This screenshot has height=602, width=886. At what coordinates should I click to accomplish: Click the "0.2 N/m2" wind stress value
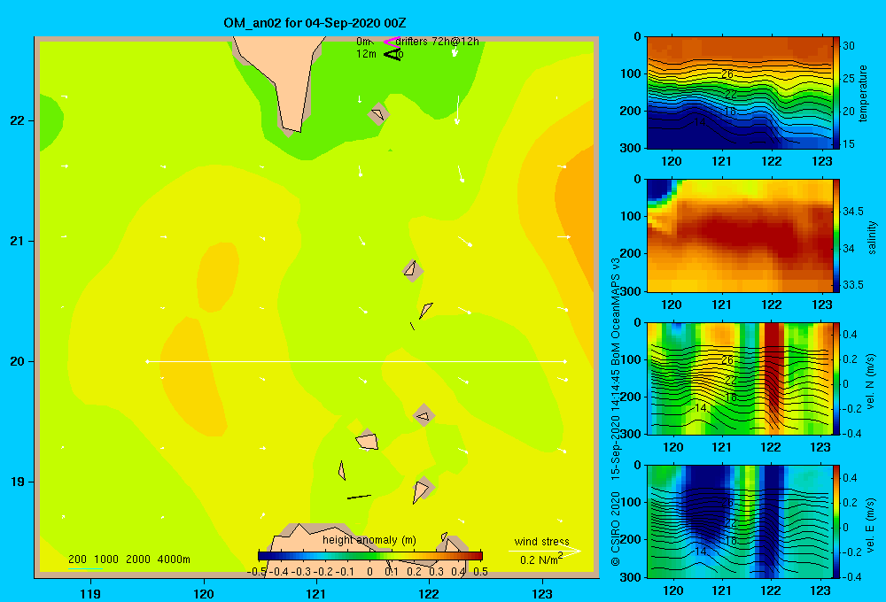(x=541, y=560)
